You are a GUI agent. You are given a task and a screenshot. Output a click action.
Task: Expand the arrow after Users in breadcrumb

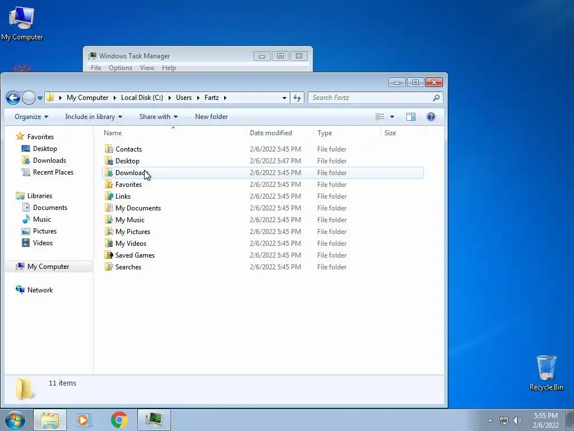198,98
